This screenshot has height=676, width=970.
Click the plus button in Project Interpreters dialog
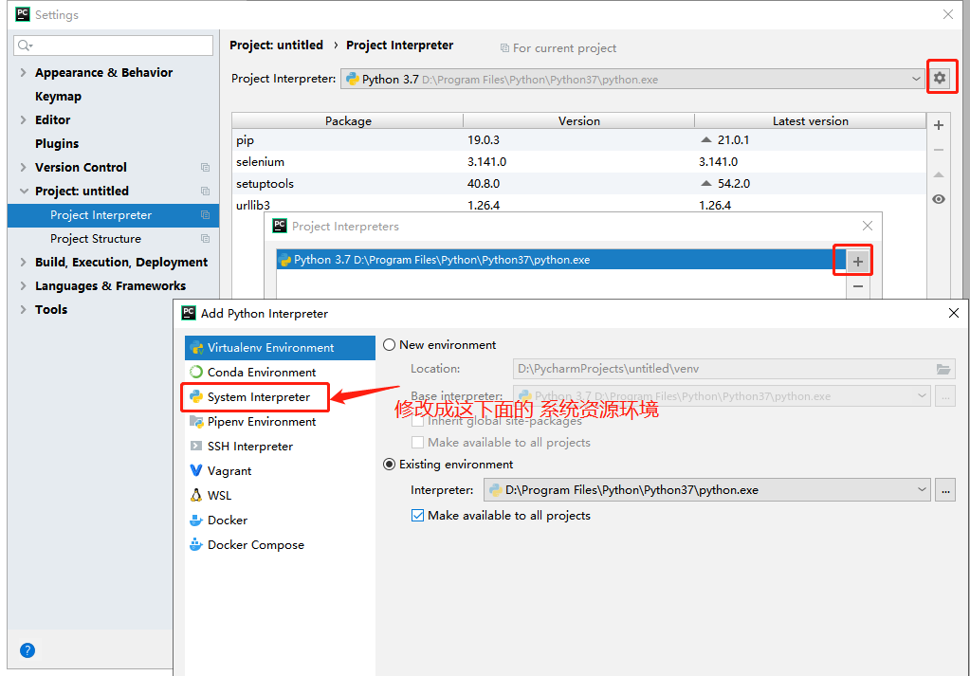858,262
